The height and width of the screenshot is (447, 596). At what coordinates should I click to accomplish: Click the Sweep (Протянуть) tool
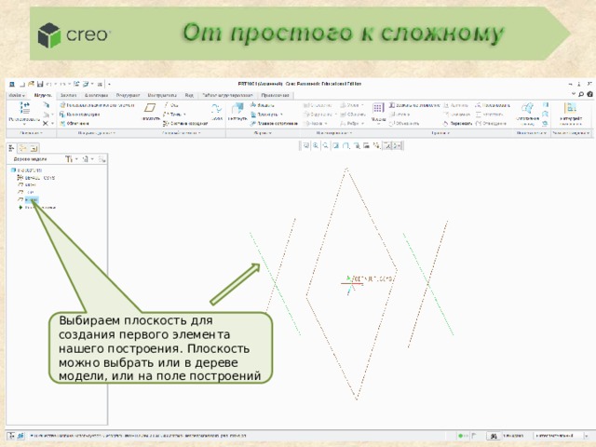pyautogui.click(x=267, y=115)
